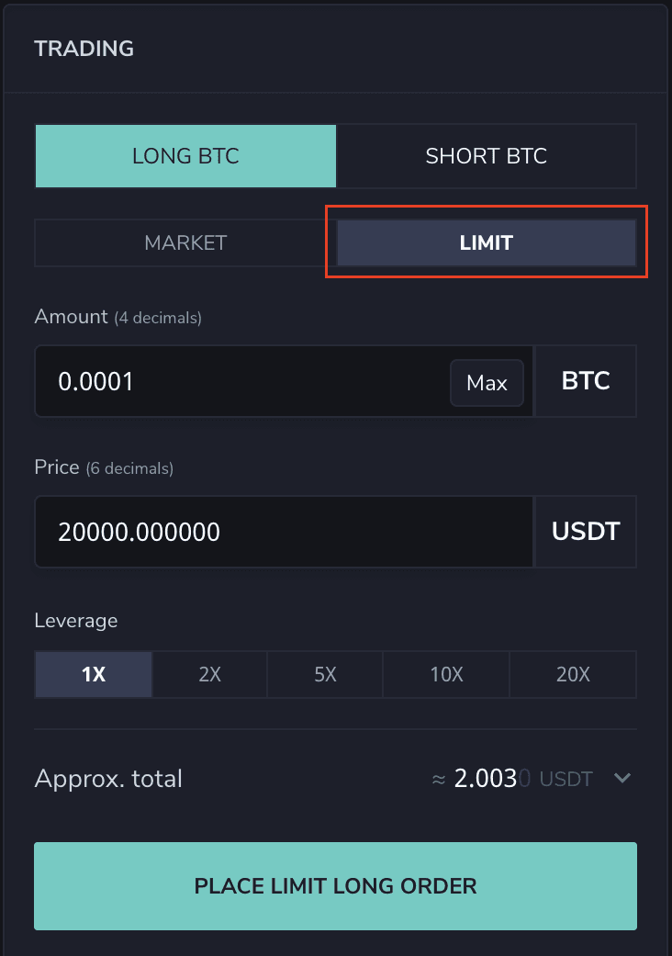This screenshot has height=956, width=672.
Task: Click the Amount (4 decimals) label
Action: 118,317
